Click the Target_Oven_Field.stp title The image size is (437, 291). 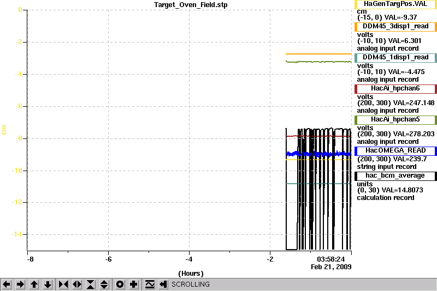(191, 5)
